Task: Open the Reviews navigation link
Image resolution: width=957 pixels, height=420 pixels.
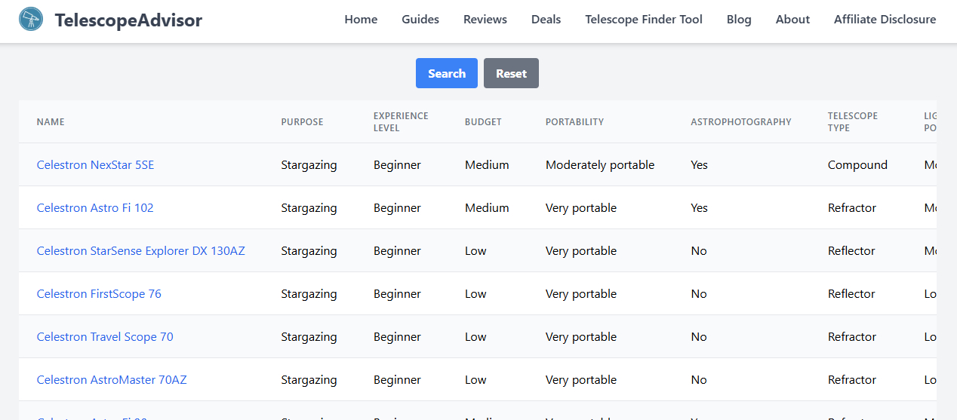Action: [x=485, y=20]
